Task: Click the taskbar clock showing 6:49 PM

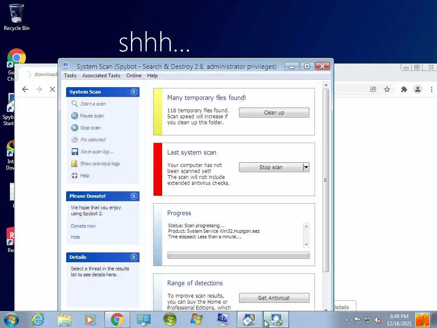Action: tap(399, 320)
